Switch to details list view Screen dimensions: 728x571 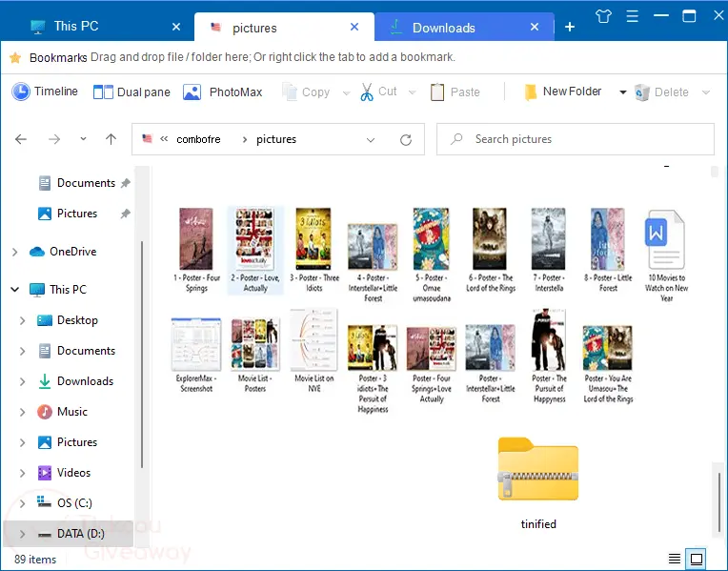(674, 558)
